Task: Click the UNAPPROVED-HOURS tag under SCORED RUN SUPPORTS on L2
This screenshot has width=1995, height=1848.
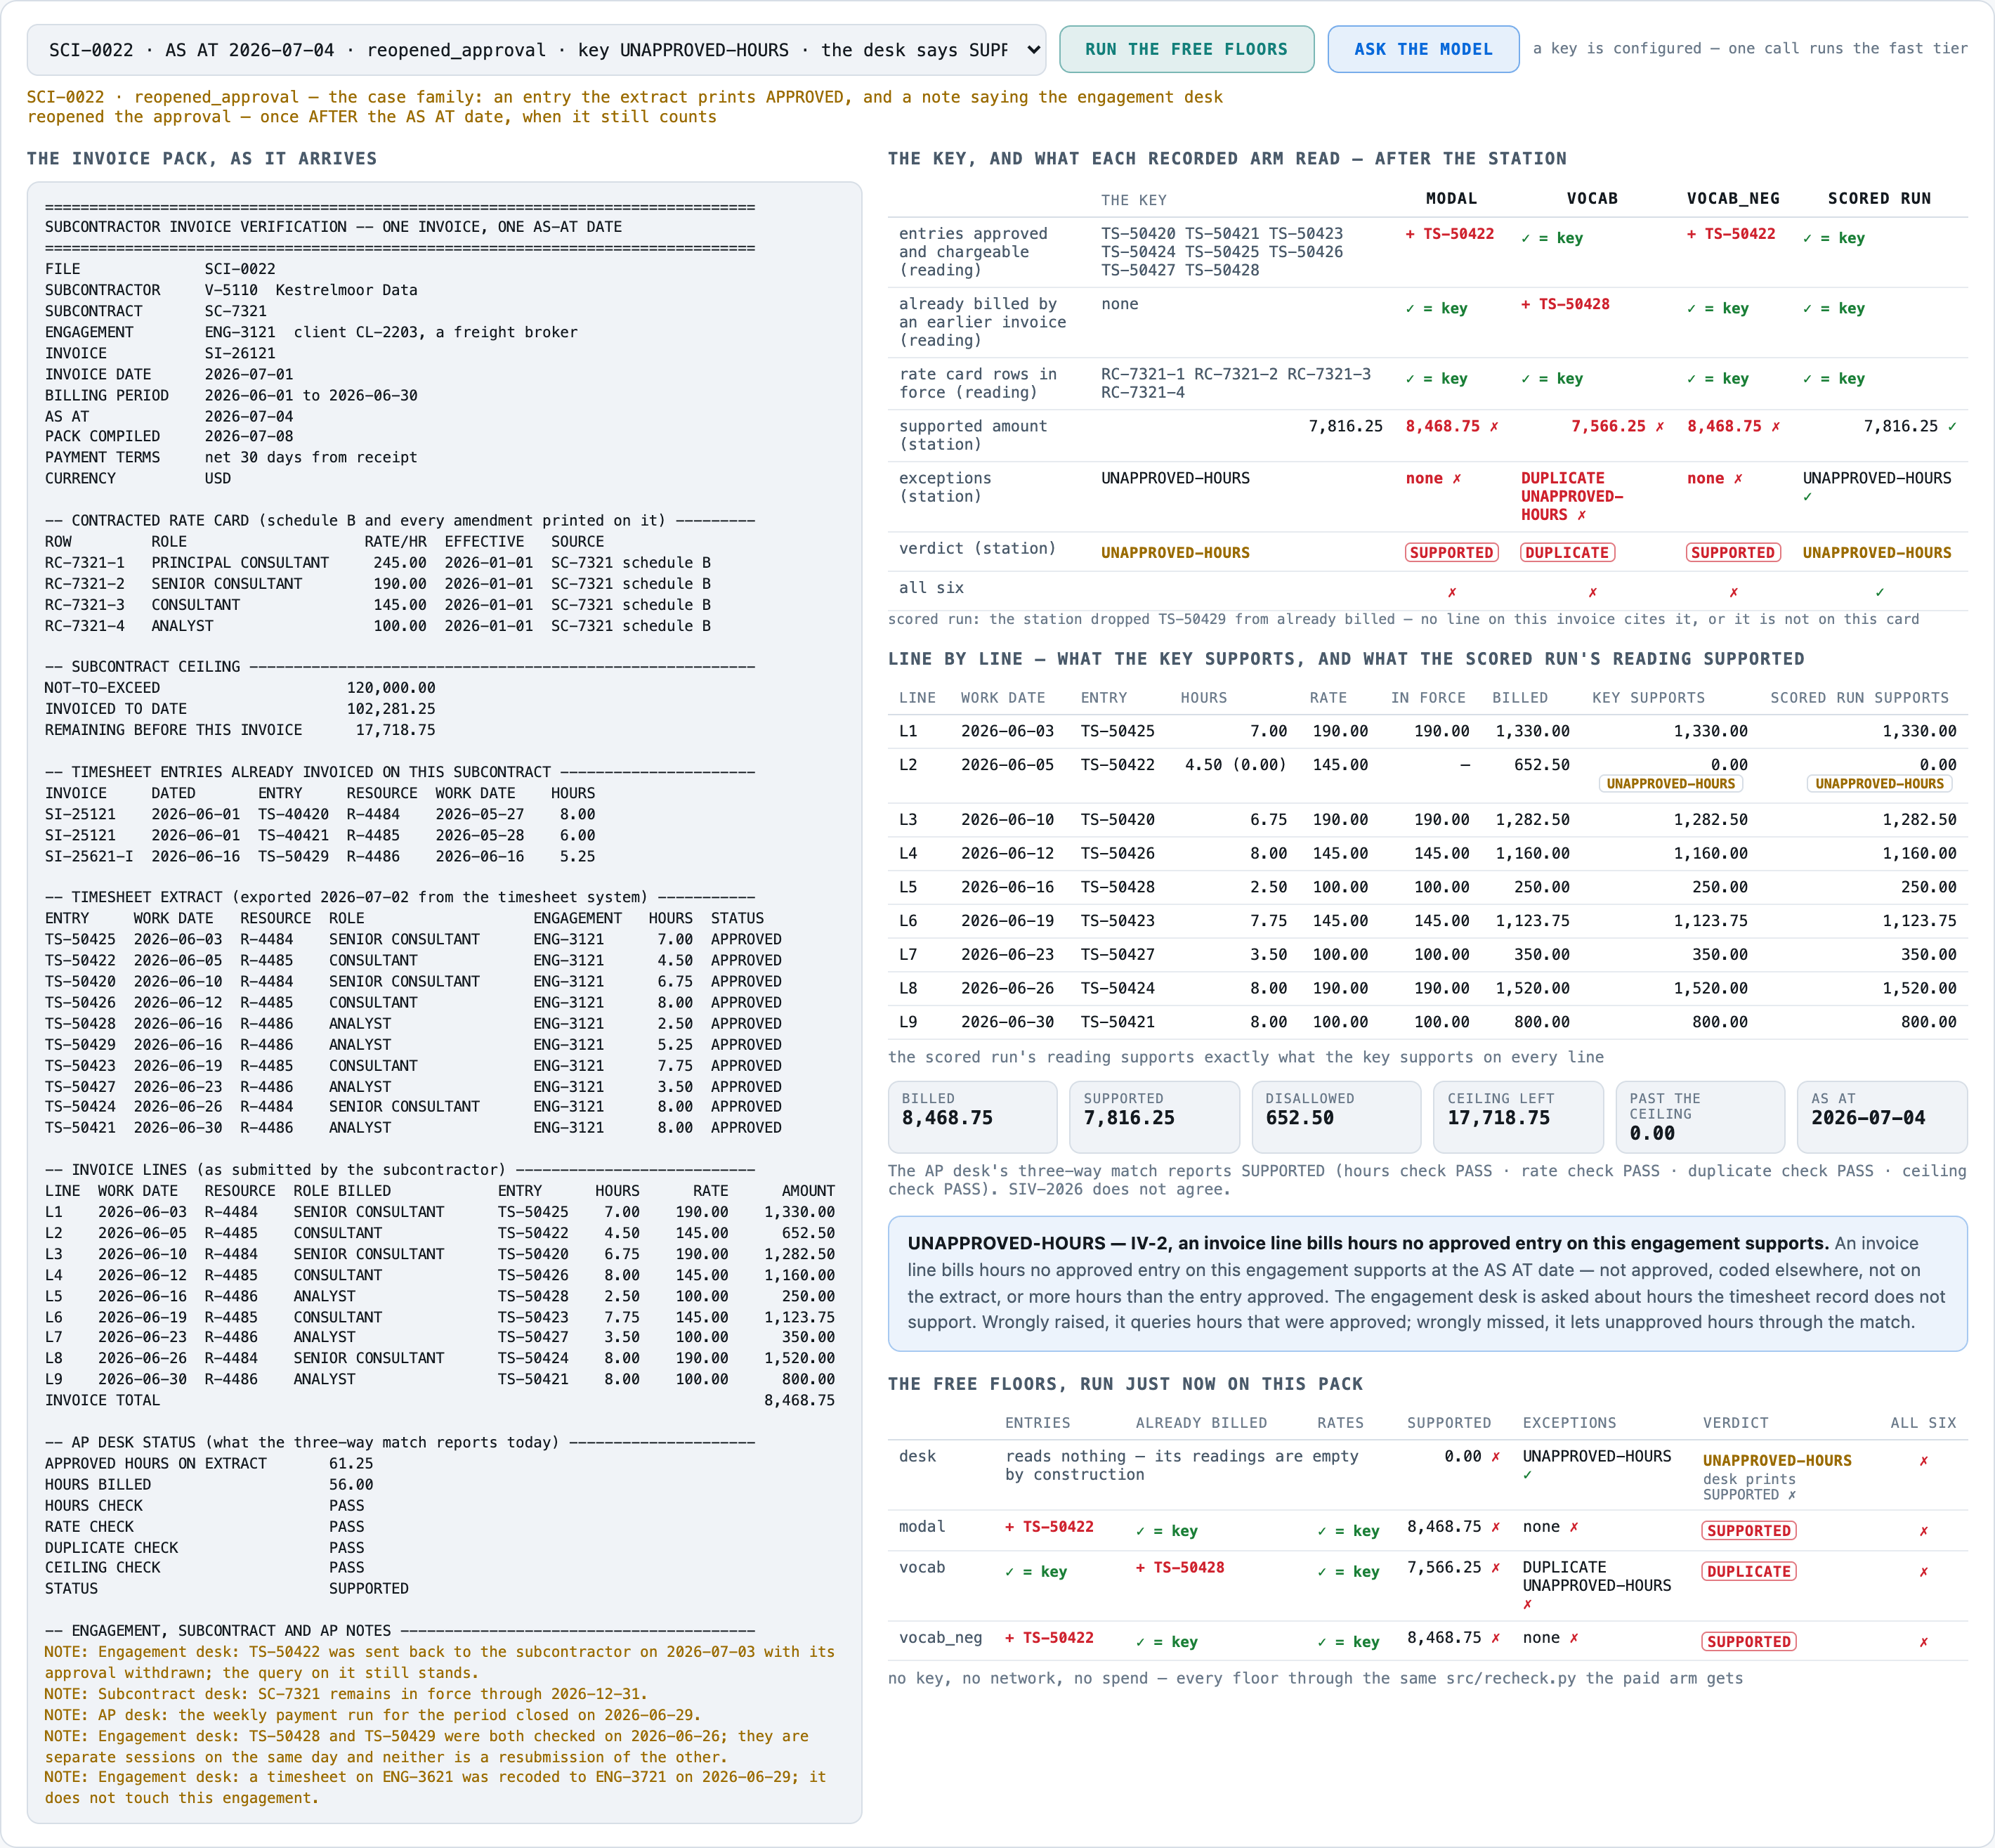Action: click(x=1879, y=784)
